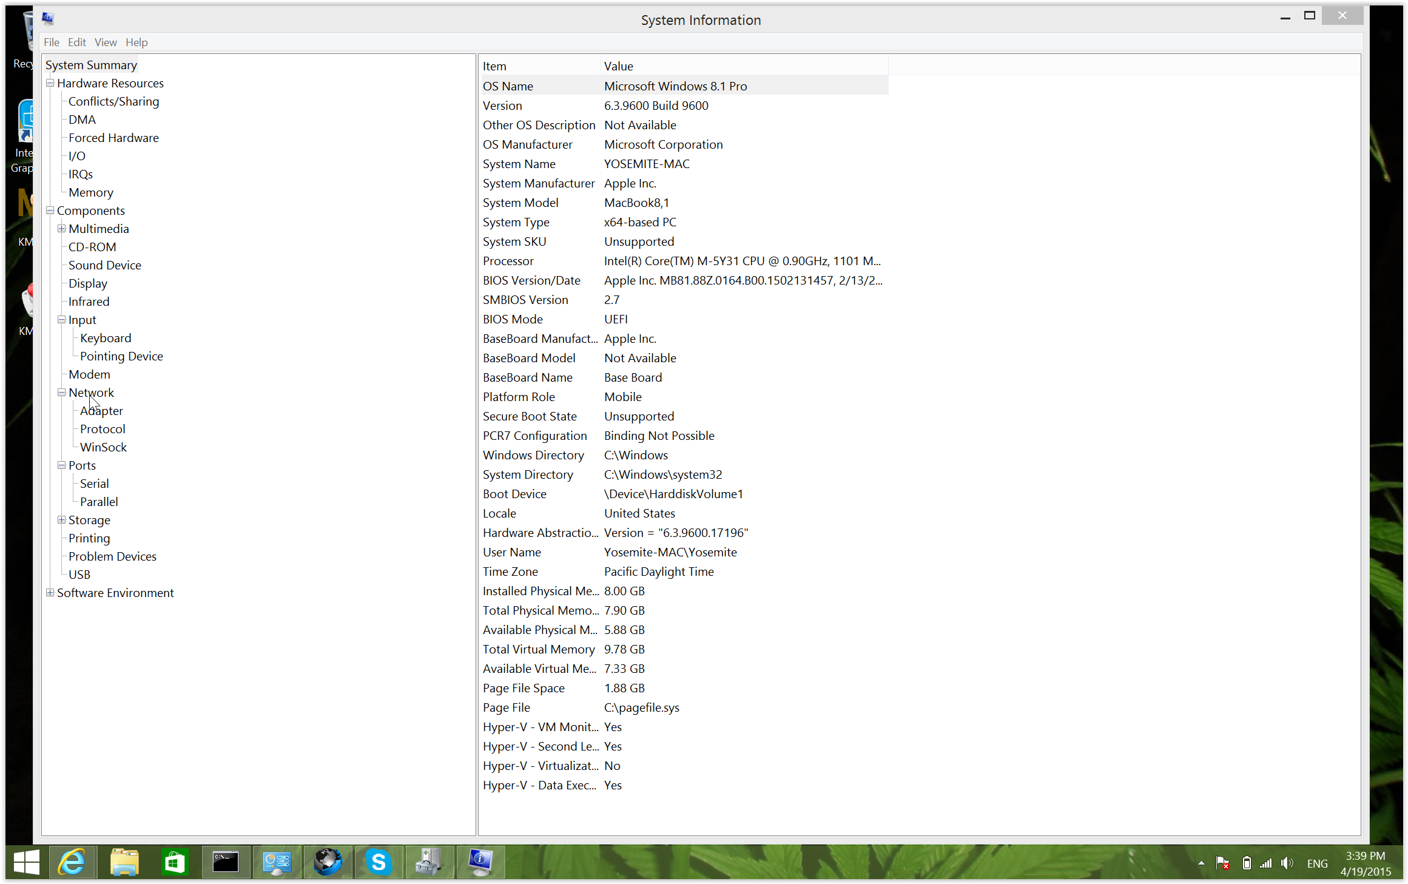Expand the Multimedia tree node
This screenshot has height=884, width=1408.
tap(61, 229)
